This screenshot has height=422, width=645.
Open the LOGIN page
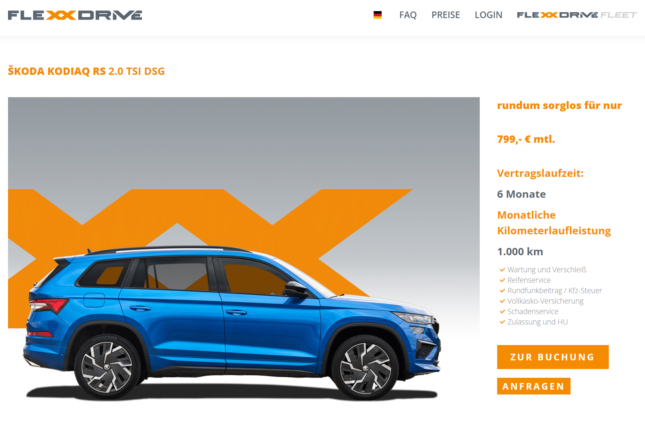click(488, 15)
